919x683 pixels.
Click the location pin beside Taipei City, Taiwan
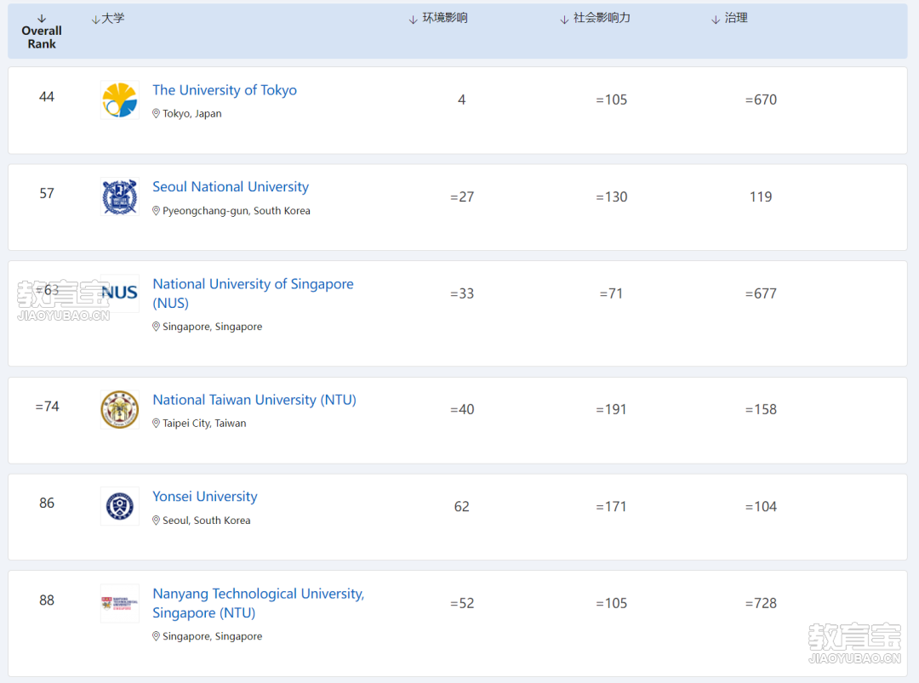pyautogui.click(x=156, y=424)
